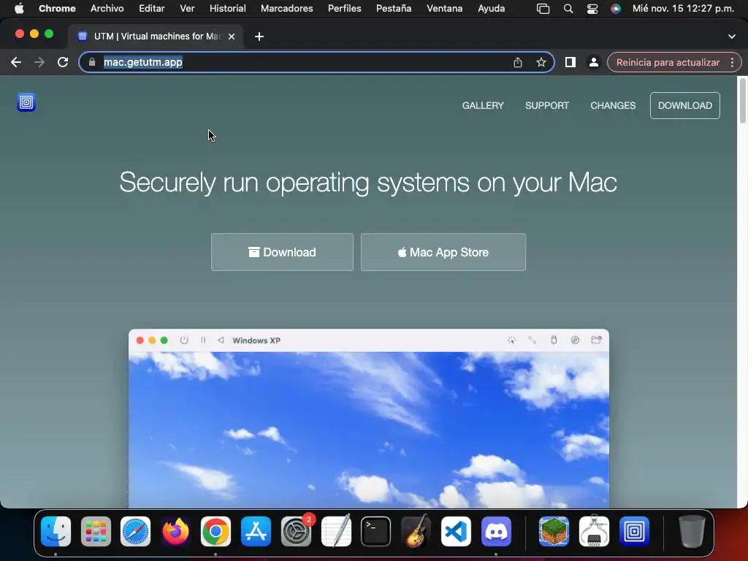
Task: Click the share icon in address bar
Action: 518,62
